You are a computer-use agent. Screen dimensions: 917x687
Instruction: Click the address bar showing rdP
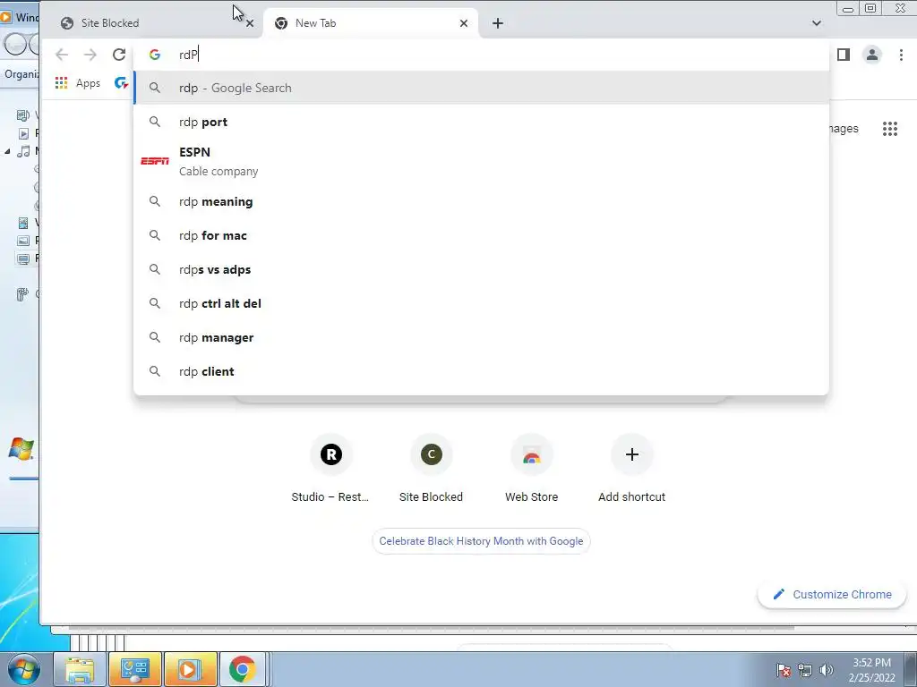480,55
